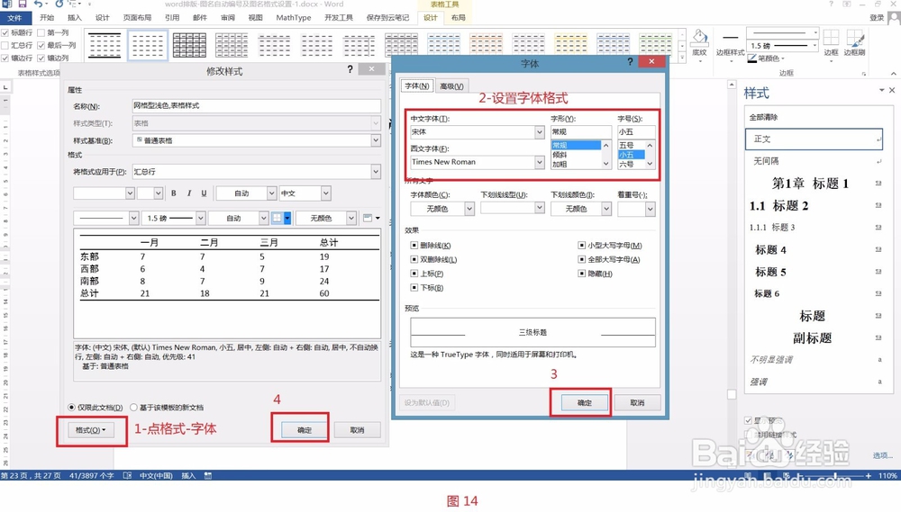The width and height of the screenshot is (901, 512).
Task: Click the proofing icon in status bar
Action: tap(128, 475)
